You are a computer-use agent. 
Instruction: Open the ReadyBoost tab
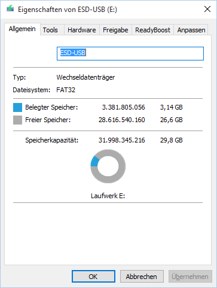coord(152,30)
